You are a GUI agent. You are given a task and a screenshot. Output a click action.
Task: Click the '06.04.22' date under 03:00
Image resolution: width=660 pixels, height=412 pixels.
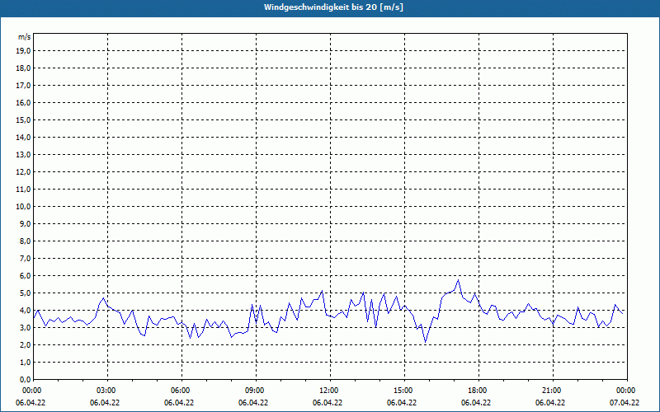[x=105, y=402]
